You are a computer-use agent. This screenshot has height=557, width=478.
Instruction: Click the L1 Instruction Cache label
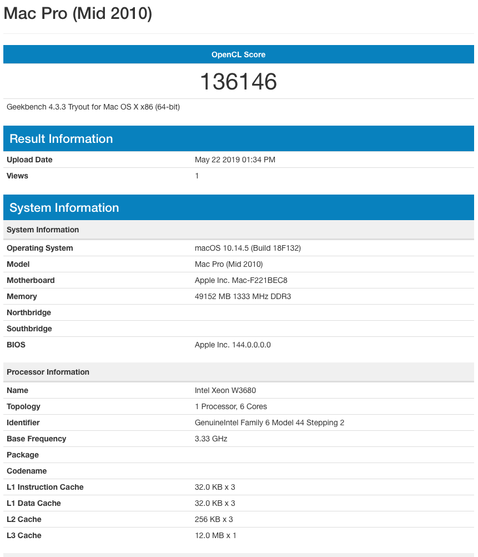pos(45,487)
